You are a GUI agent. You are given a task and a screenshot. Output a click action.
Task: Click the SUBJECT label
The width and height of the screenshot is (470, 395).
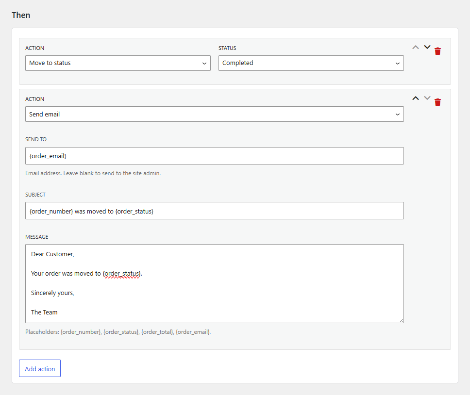35,195
